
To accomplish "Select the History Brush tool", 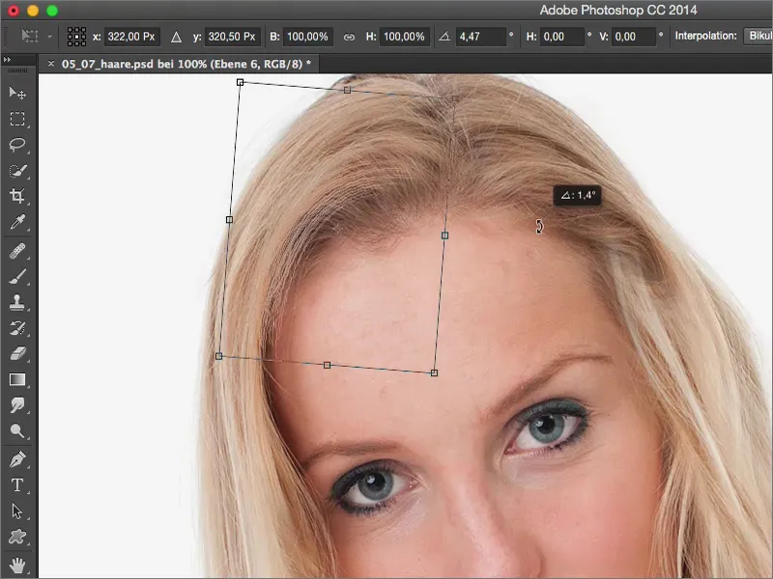I will (17, 328).
